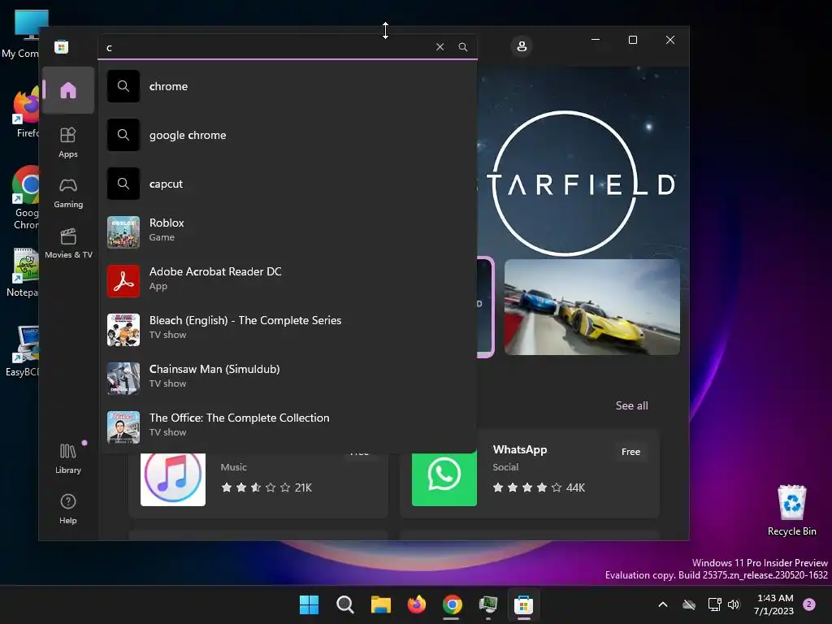Screen dimensions: 832x624
Task: Open the Apps section in sidebar
Action: 68,143
